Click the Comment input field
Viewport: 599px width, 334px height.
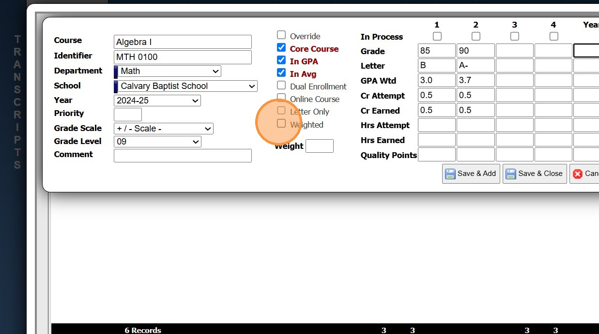tap(183, 156)
